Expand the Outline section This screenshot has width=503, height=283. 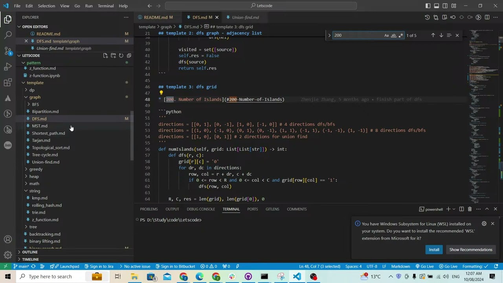tap(30, 252)
